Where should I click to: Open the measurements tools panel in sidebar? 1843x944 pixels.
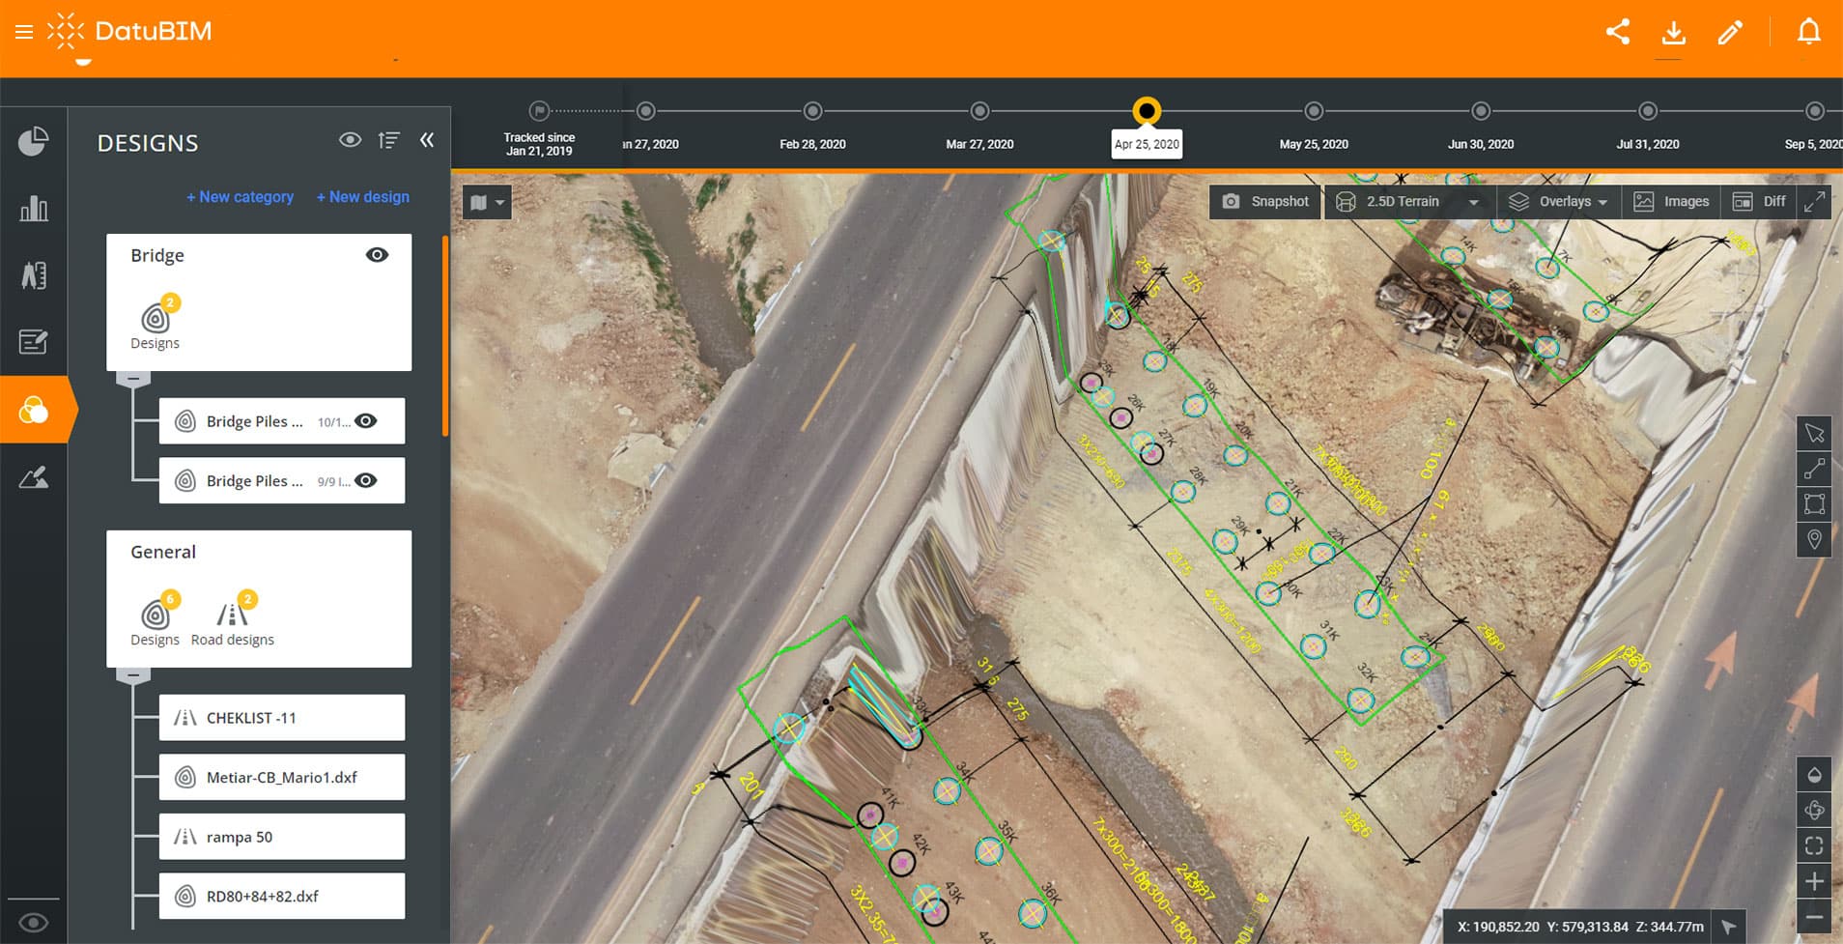tap(35, 275)
